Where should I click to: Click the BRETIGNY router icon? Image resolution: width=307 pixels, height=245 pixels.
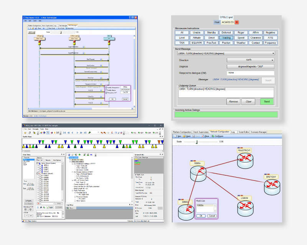tap(272, 186)
